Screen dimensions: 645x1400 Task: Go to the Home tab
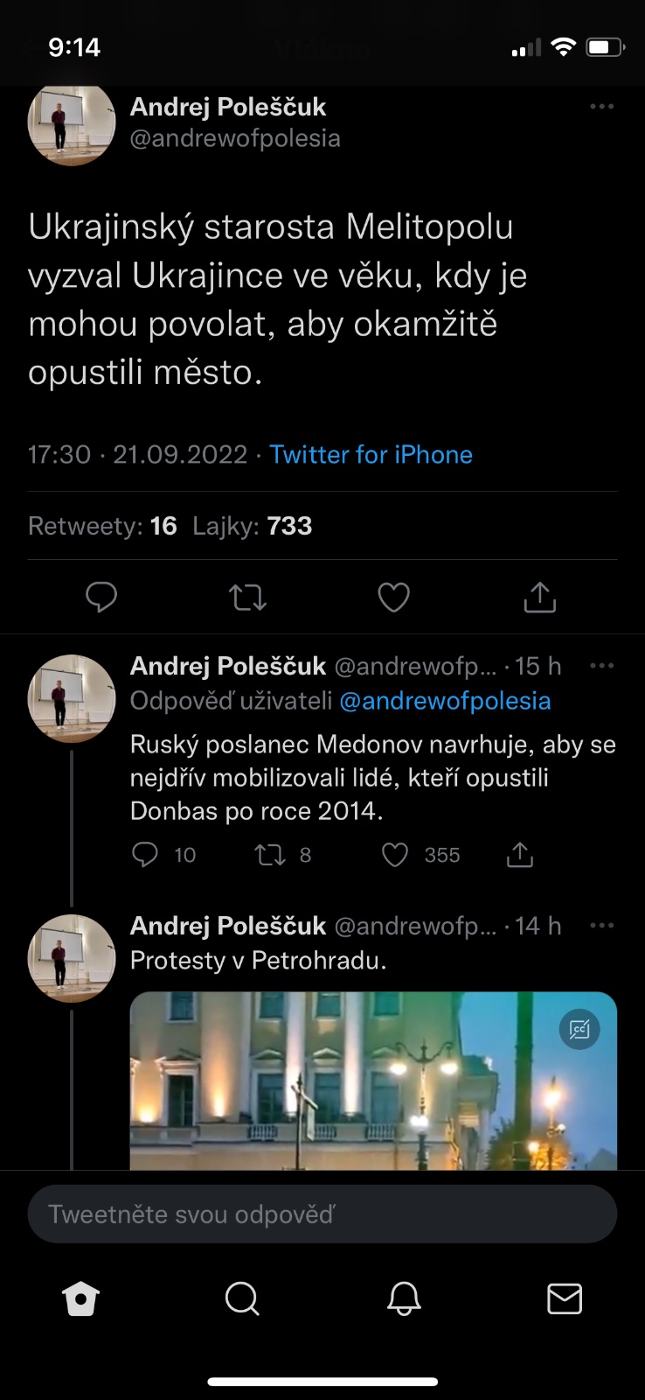point(81,1299)
